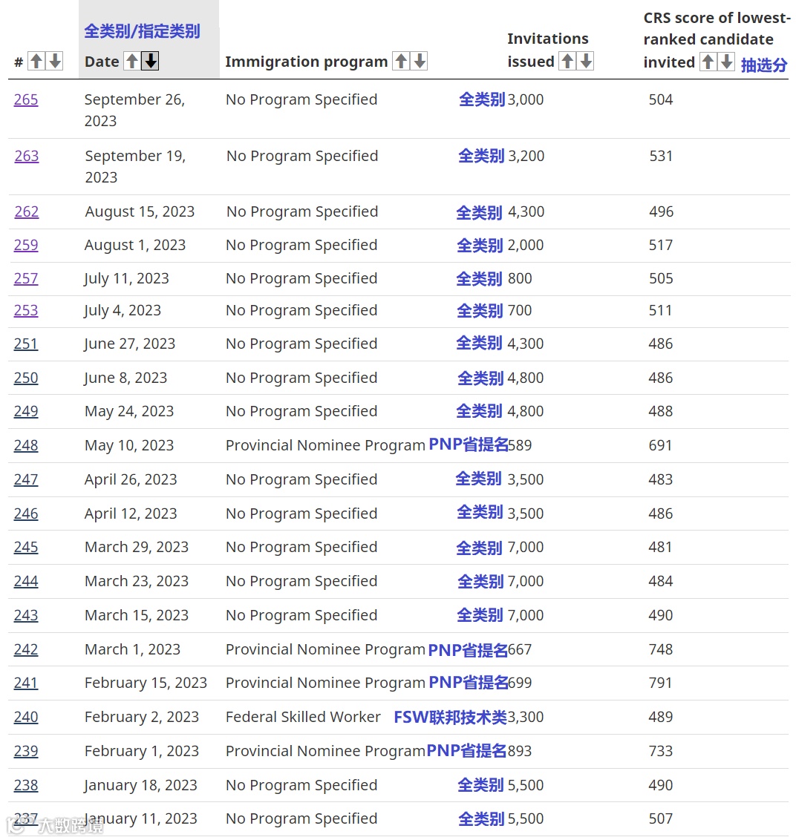Sort Invitations issued ascending
796x840 pixels.
point(567,61)
